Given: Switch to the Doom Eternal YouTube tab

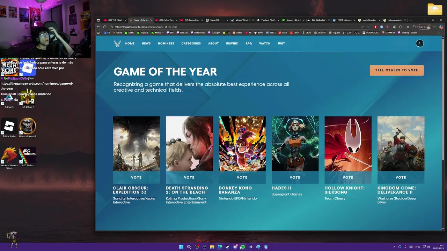Looking at the screenshot, I should click(x=191, y=20).
